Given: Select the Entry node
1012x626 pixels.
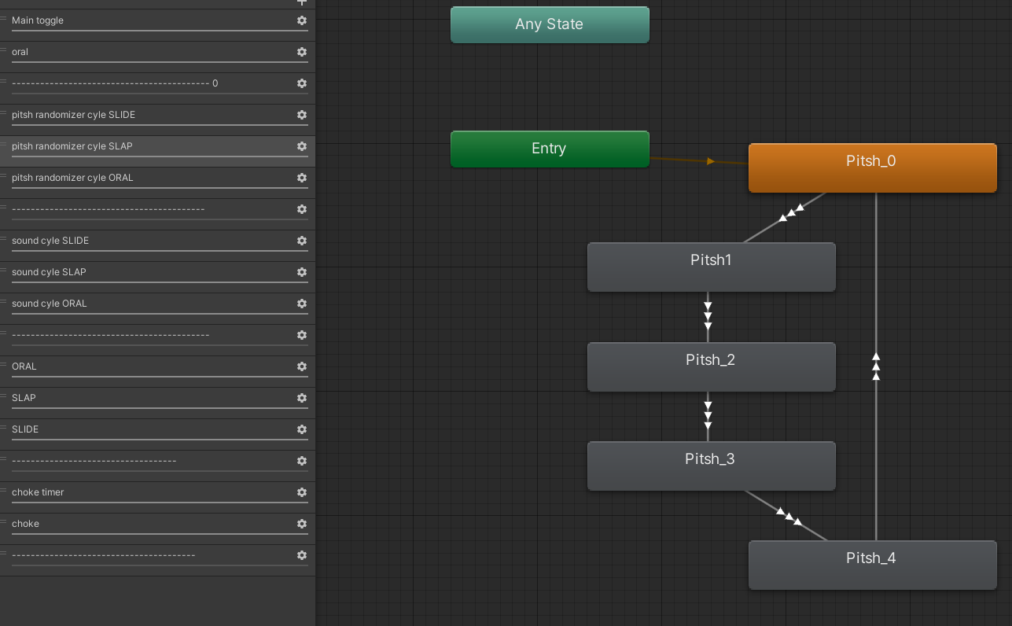Looking at the screenshot, I should [x=550, y=149].
